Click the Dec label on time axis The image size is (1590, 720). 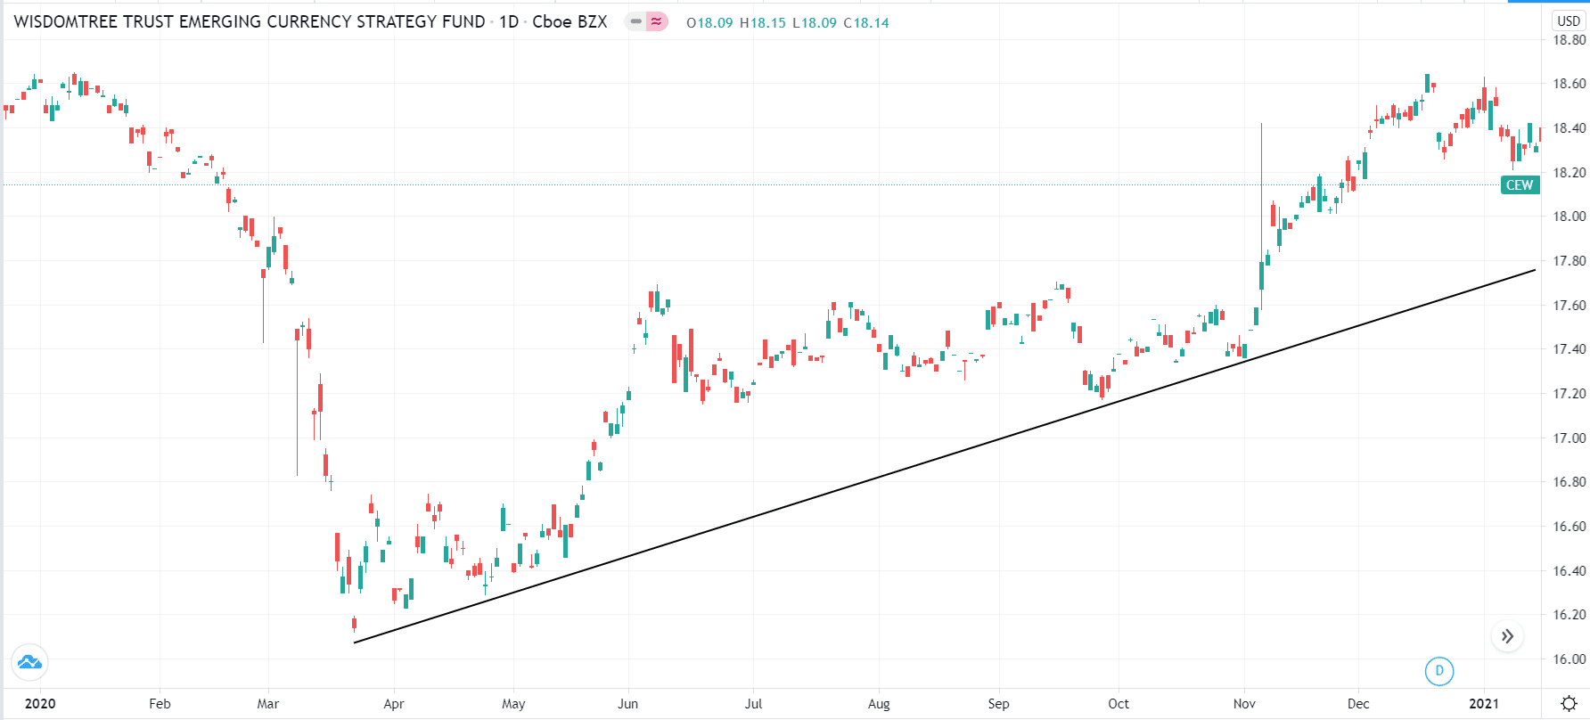click(1358, 704)
